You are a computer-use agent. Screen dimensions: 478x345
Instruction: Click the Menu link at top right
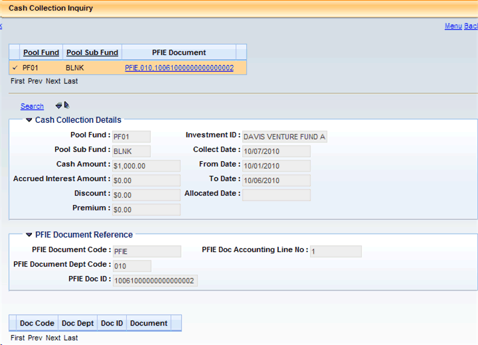point(453,27)
